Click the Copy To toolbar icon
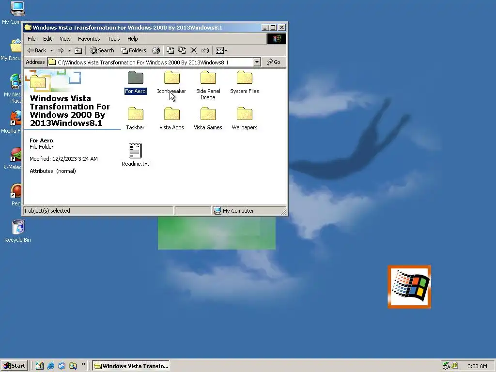This screenshot has width=496, height=372. pos(182,50)
